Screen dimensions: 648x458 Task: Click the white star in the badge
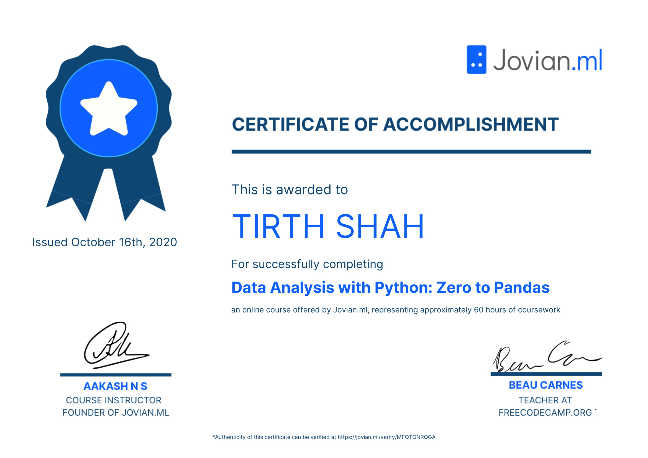(109, 111)
